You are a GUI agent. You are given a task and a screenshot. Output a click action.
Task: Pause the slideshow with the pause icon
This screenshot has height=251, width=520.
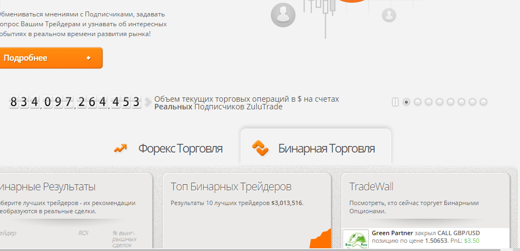click(395, 102)
